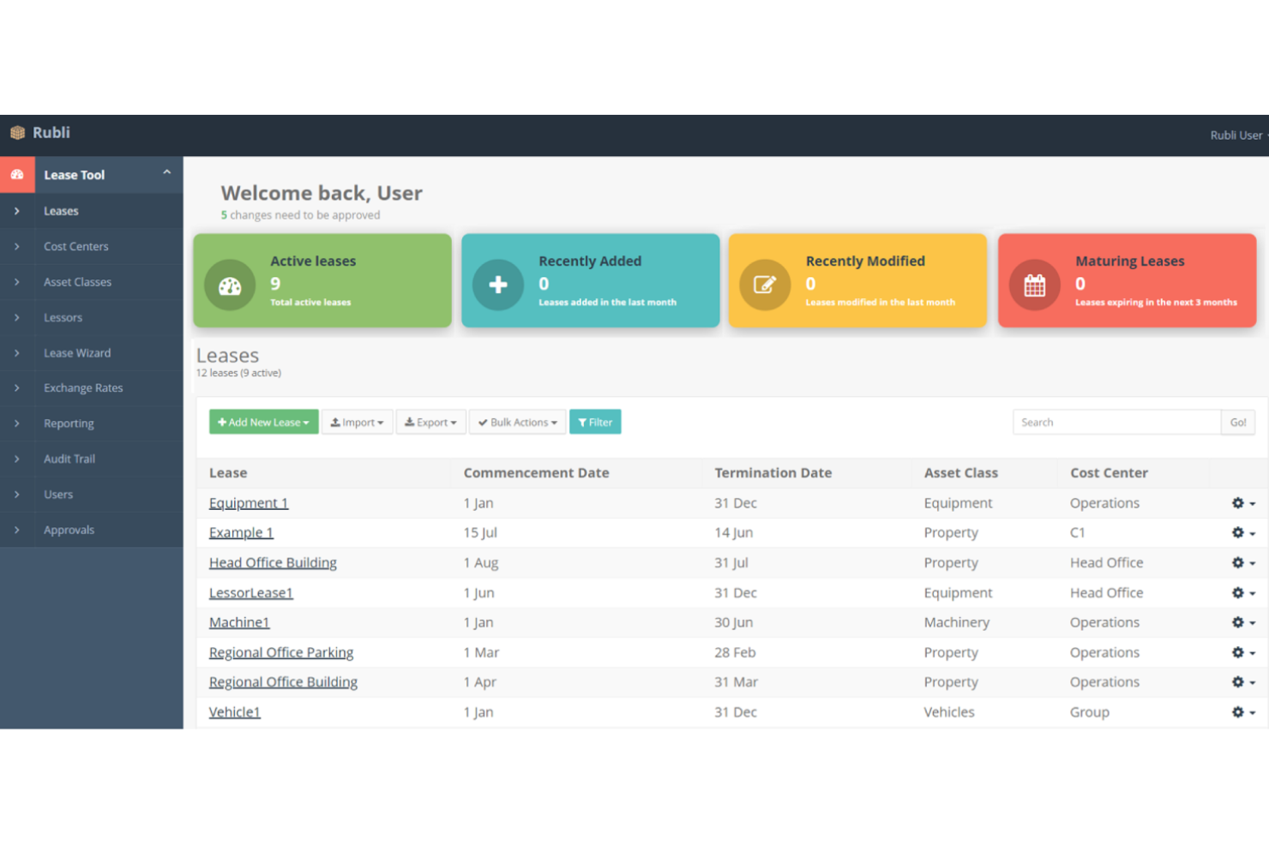Image resolution: width=1269 pixels, height=846 pixels.
Task: Open the Import dropdown
Action: 358,422
